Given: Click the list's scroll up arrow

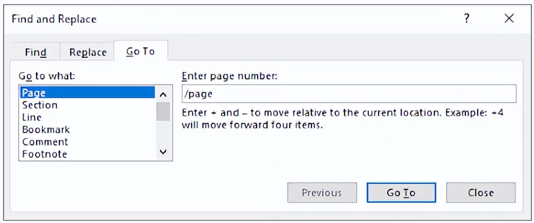Looking at the screenshot, I should click(163, 94).
